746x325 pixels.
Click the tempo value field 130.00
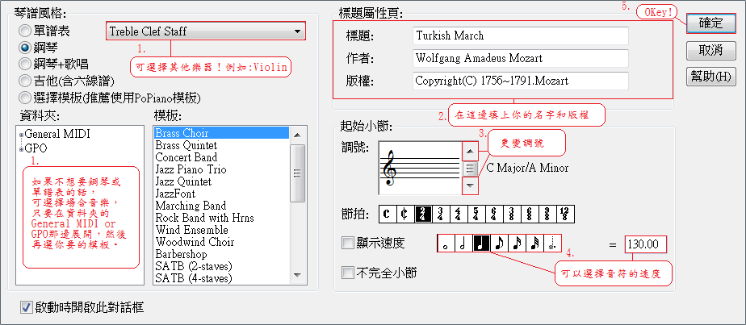click(646, 244)
